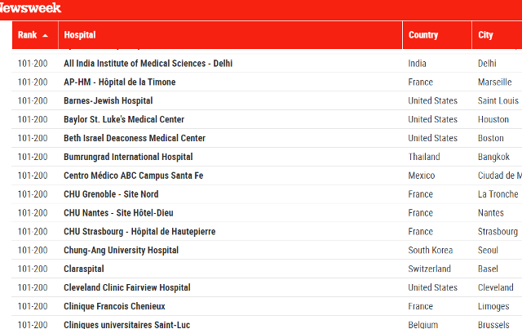Click the Newsweek logo
Screen dimensions: 522x329
coord(30,7)
